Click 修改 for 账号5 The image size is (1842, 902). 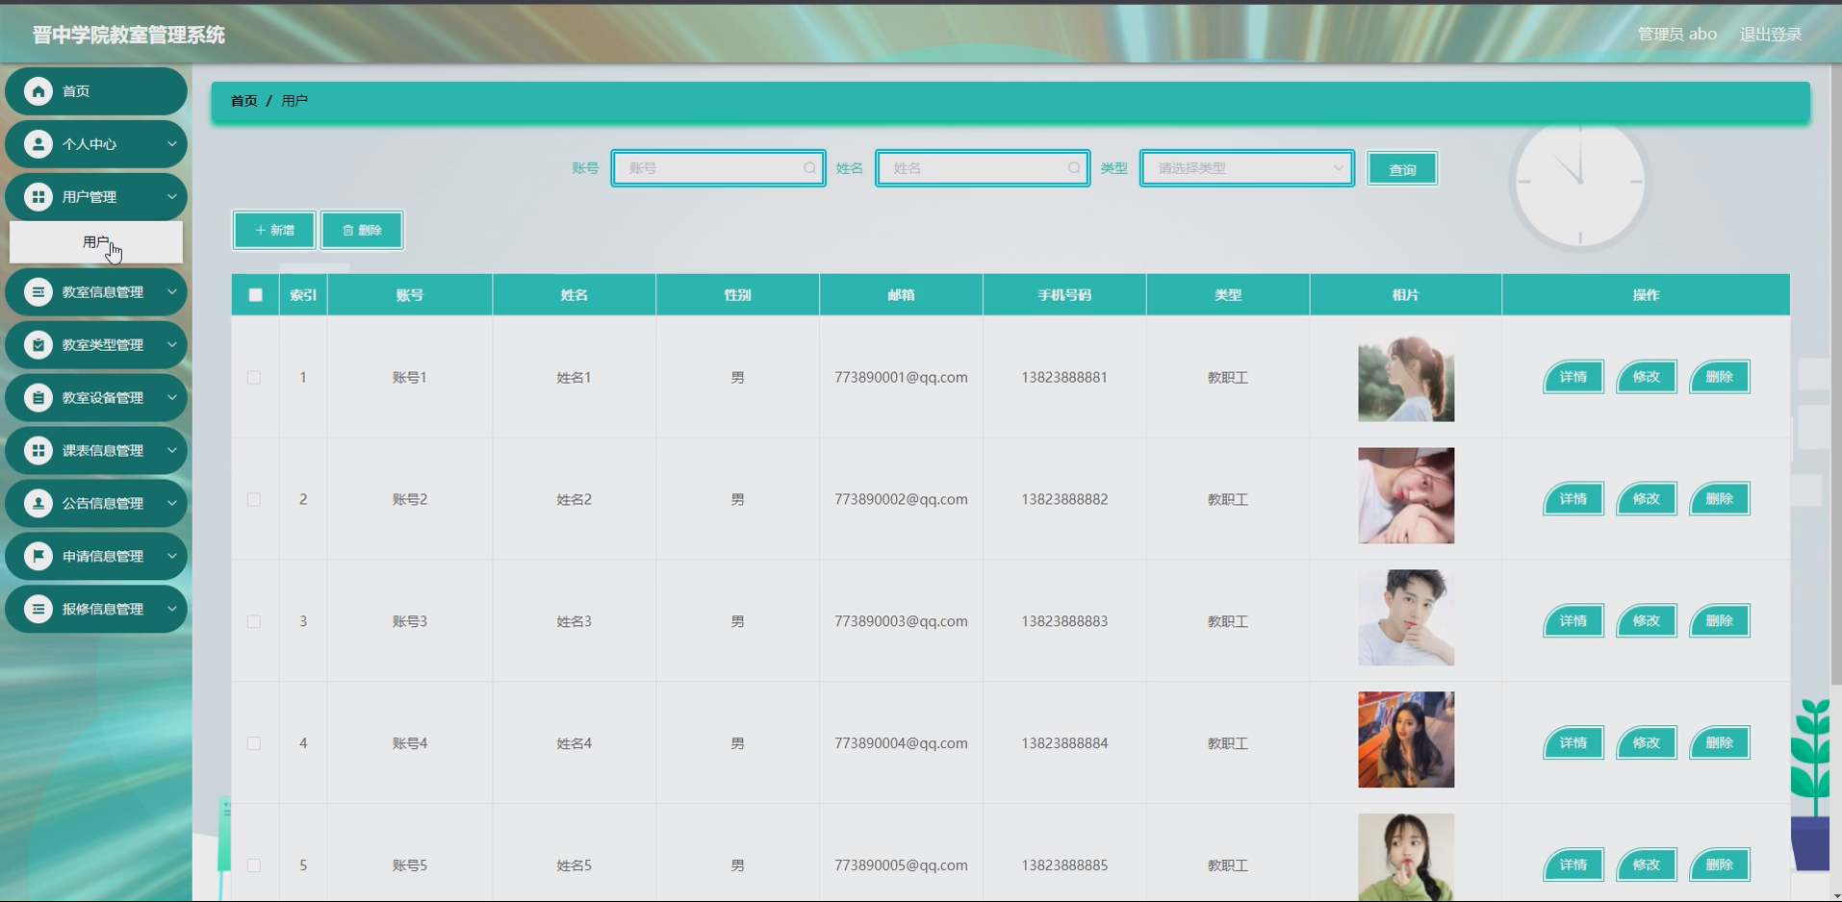1647,865
